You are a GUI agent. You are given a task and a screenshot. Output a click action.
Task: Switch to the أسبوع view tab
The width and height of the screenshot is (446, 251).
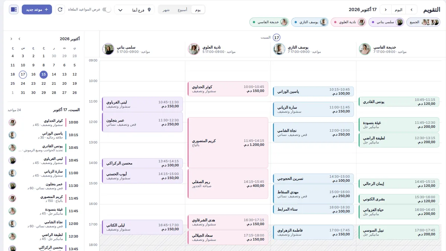click(x=182, y=10)
